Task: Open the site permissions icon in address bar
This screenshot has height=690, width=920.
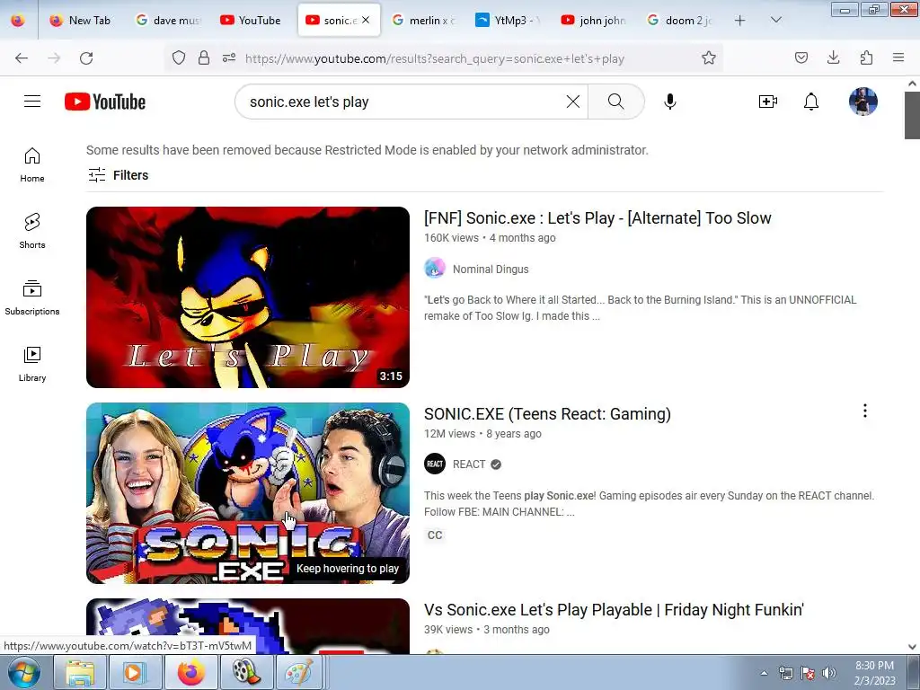Action: (x=229, y=57)
